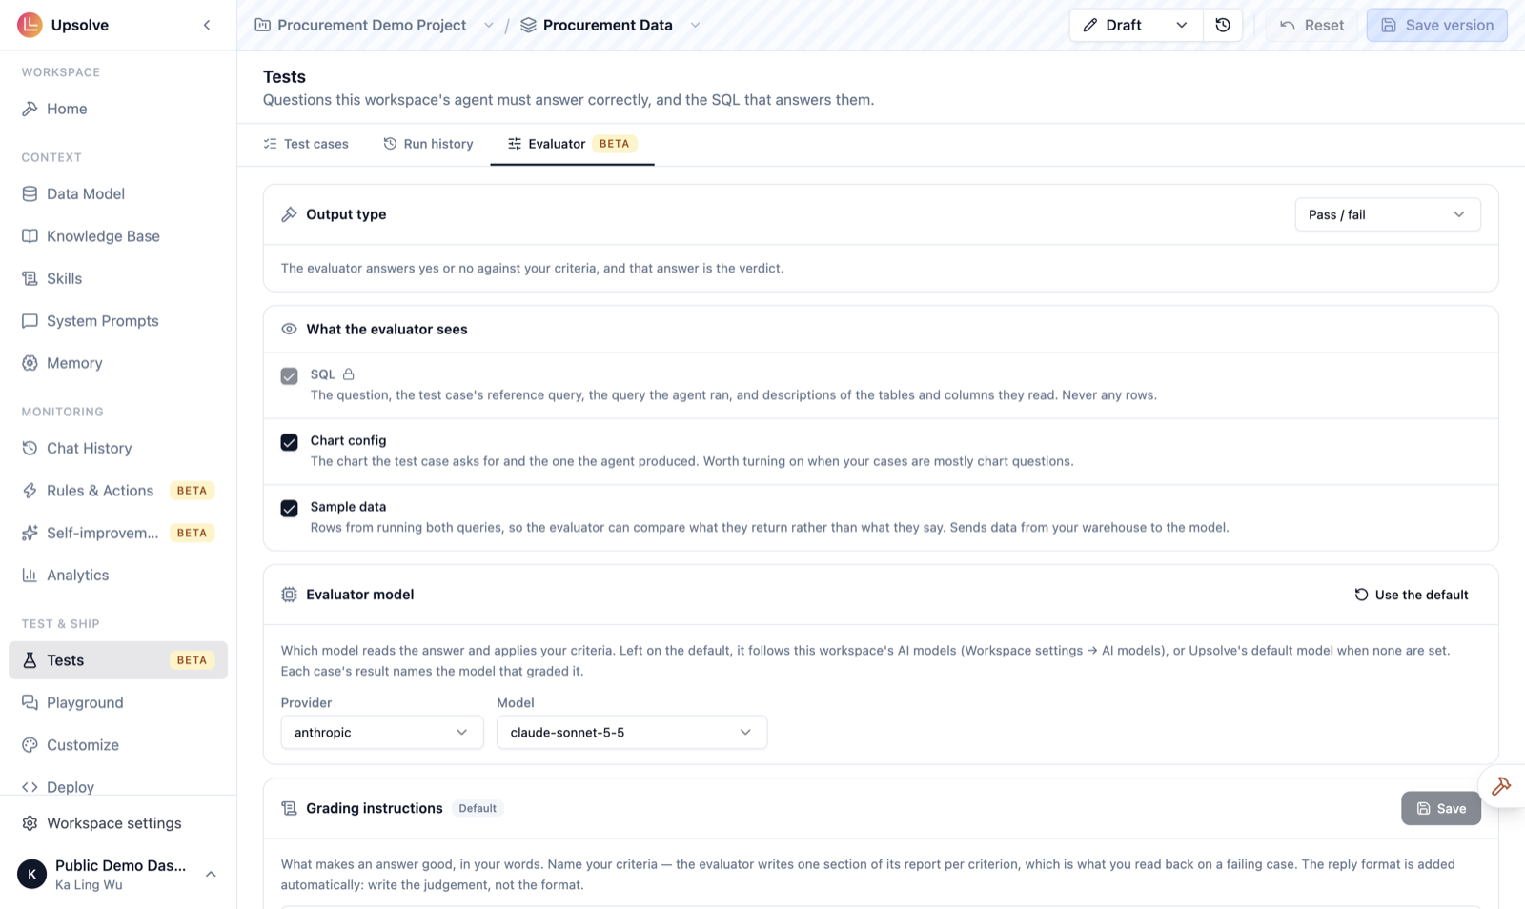Click the lock icon next to SQL
The image size is (1525, 909).
point(349,374)
